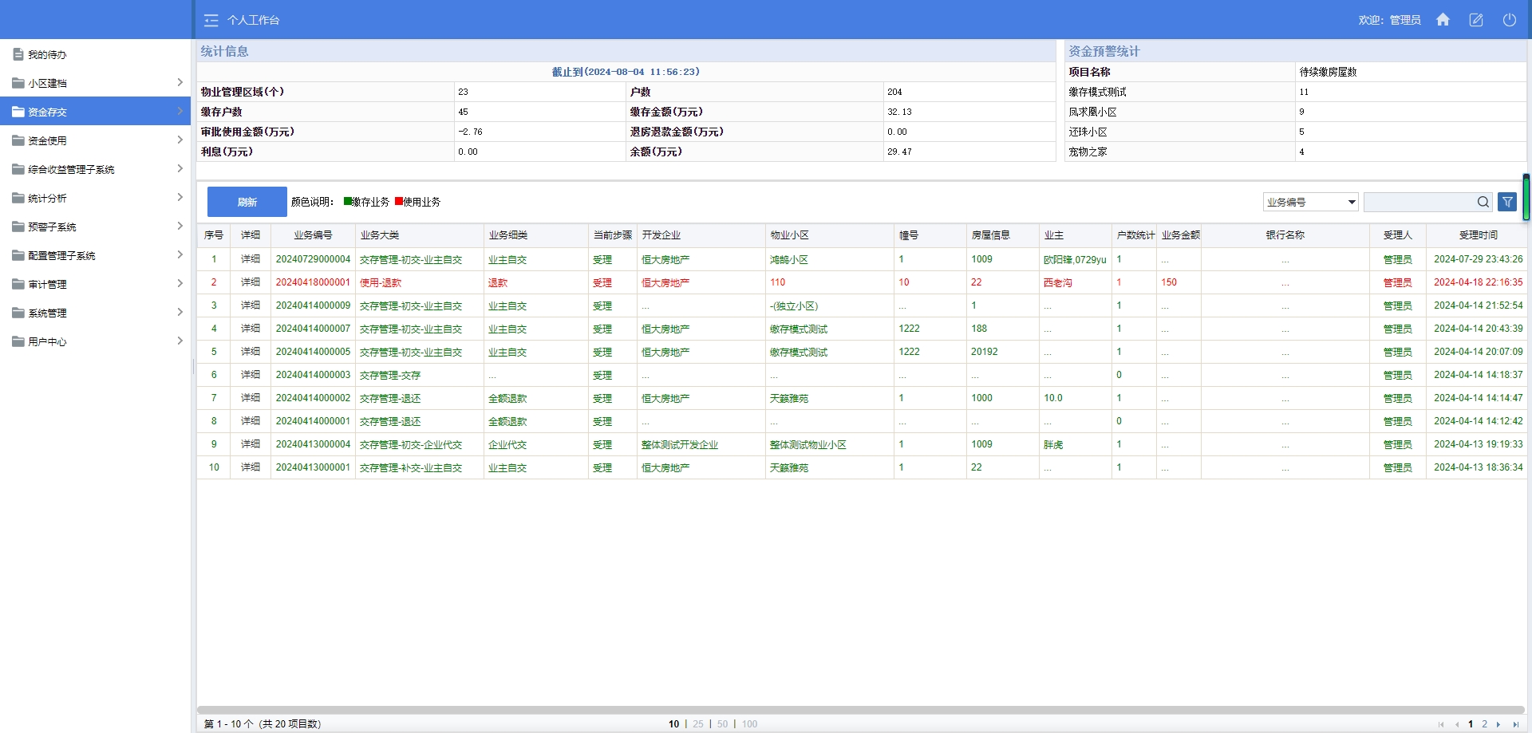This screenshot has width=1532, height=733.
Task: Expand the 统计分析 menu chevron
Action: click(180, 197)
